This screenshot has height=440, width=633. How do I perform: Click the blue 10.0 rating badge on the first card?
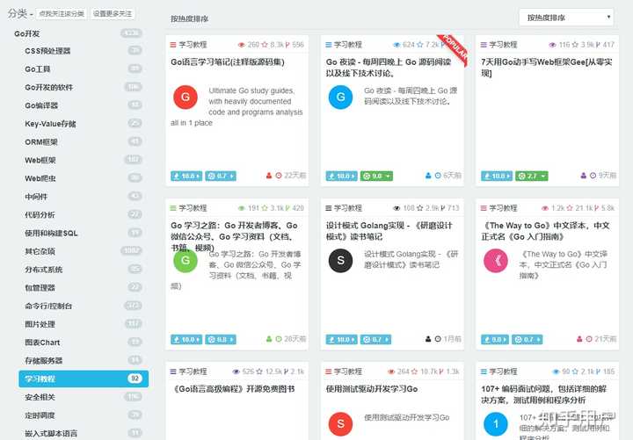(186, 176)
